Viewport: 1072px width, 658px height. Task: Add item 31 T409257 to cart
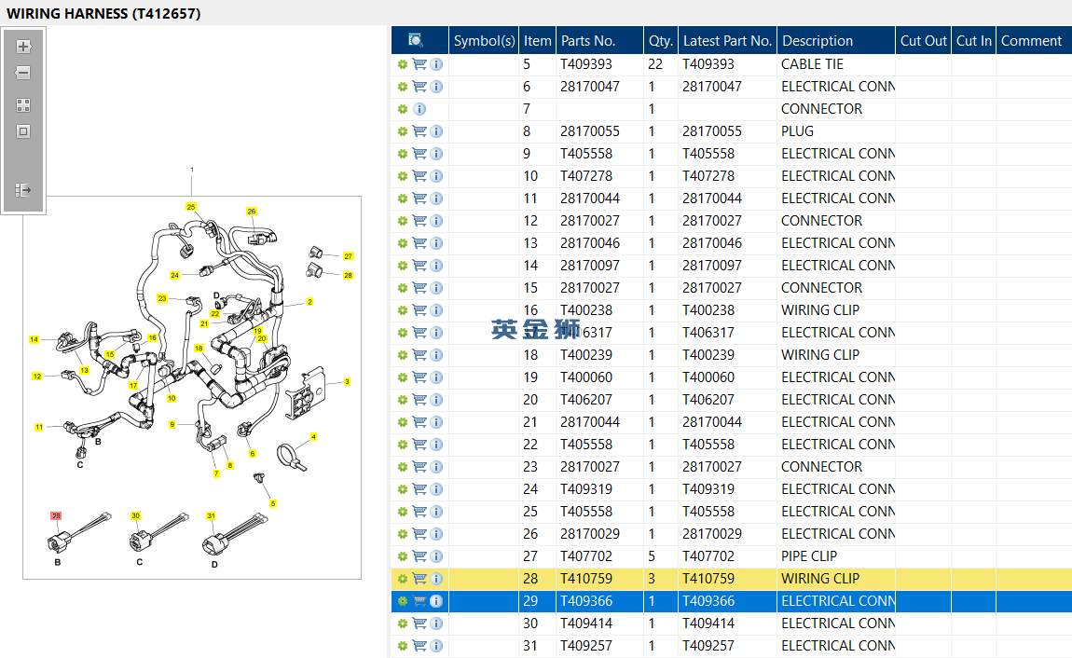click(419, 646)
